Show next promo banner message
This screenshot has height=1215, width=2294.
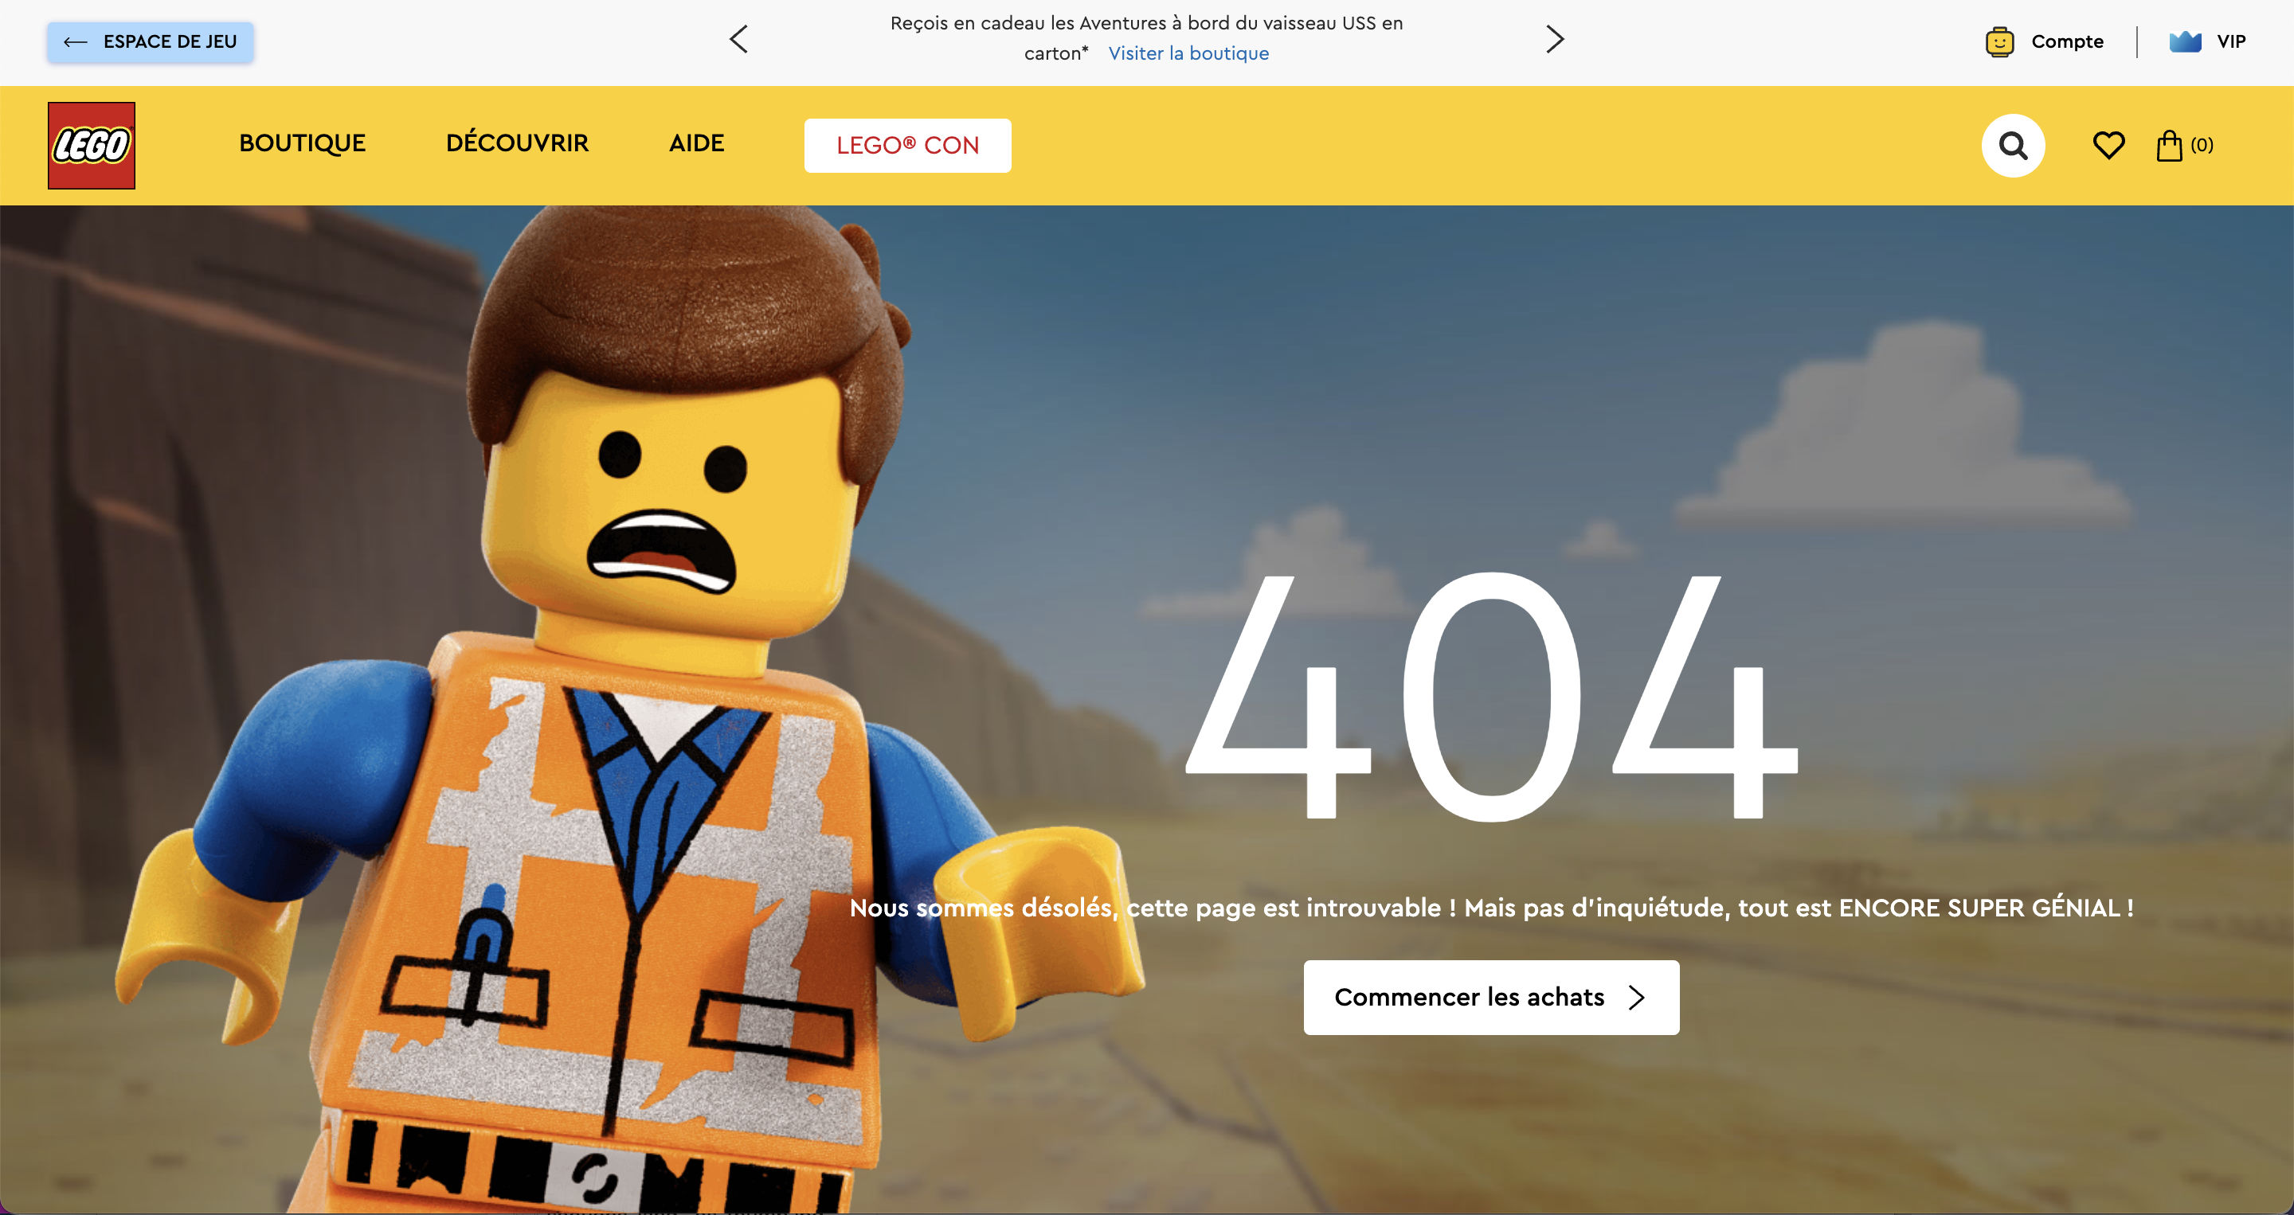(x=1555, y=39)
